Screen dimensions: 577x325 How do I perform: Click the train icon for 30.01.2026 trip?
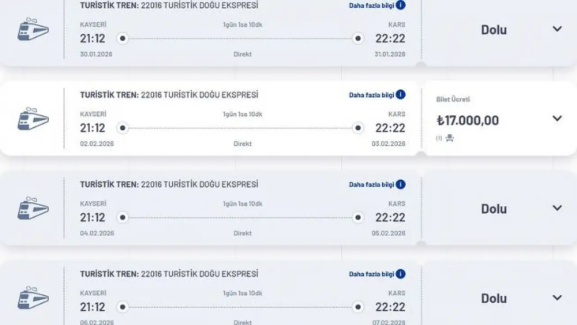pos(33,29)
